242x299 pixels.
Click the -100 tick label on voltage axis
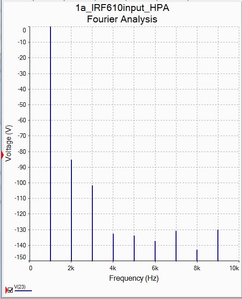click(x=20, y=183)
